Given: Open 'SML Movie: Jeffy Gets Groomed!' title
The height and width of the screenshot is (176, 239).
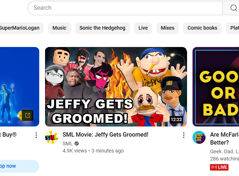Looking at the screenshot, I should (x=105, y=134).
